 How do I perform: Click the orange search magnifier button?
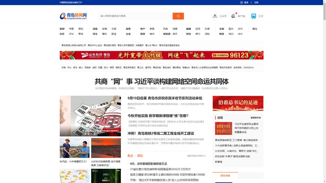coord(178,16)
